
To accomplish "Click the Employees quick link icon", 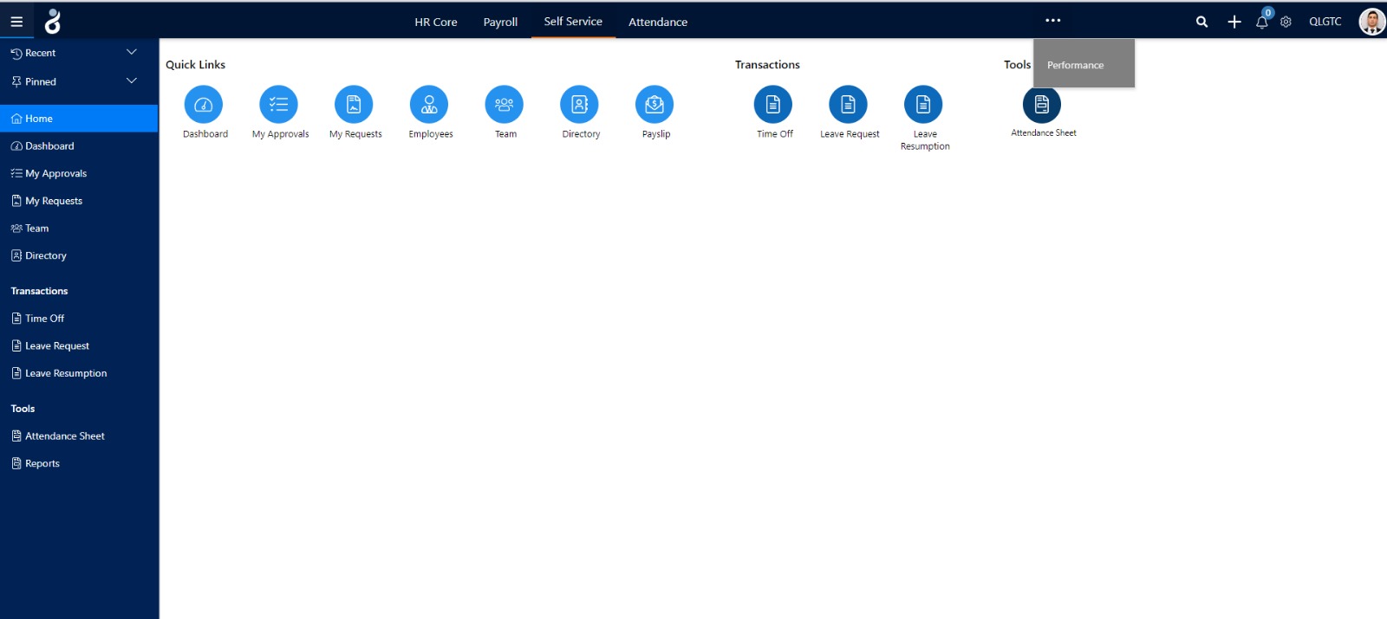I will 429,105.
